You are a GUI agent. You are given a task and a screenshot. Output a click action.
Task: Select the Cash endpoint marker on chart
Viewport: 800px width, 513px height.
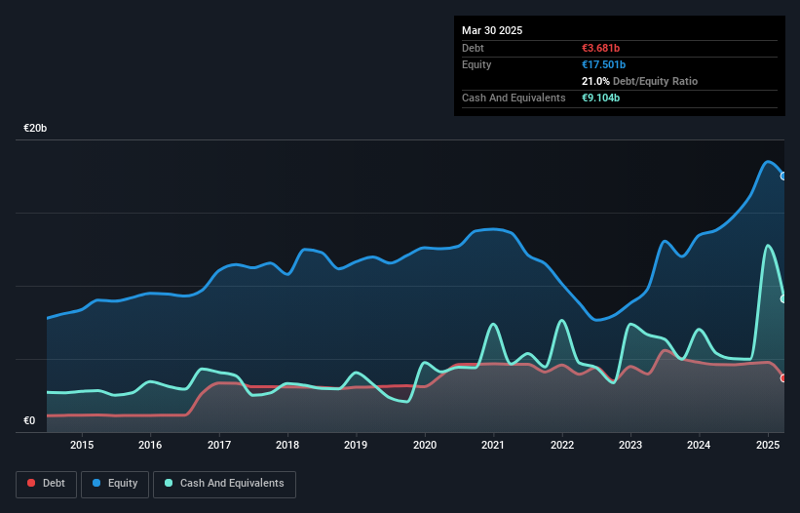point(783,299)
